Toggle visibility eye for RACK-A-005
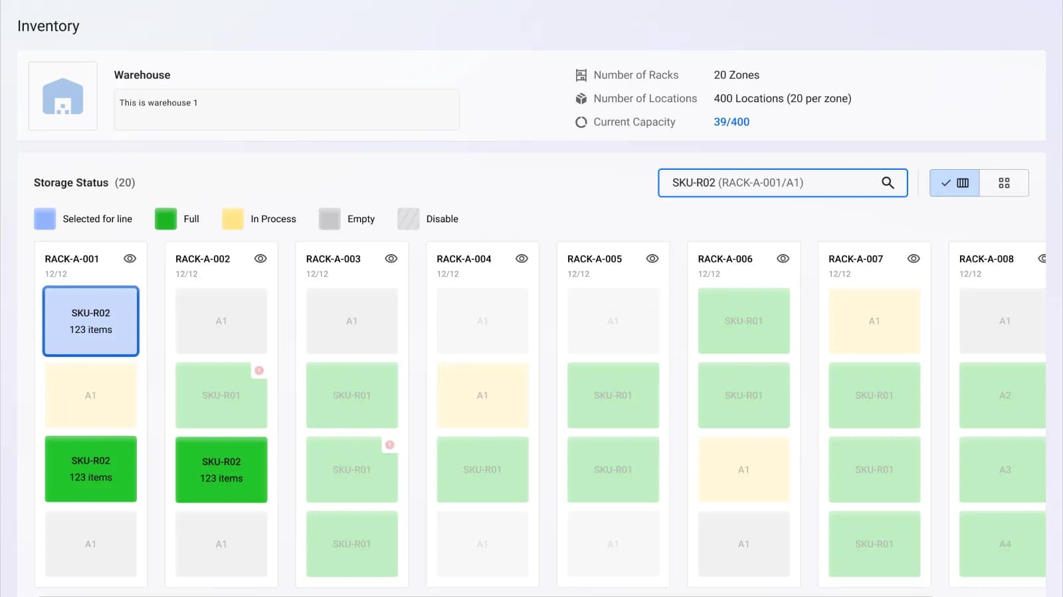Screen dimensions: 1063x597 [652, 259]
